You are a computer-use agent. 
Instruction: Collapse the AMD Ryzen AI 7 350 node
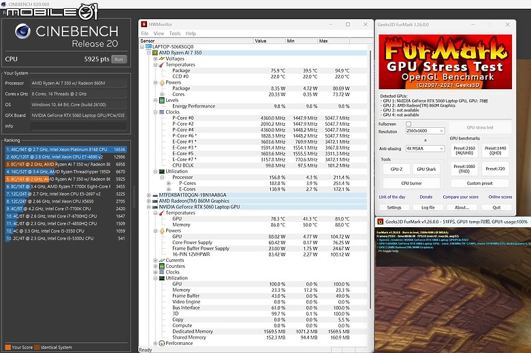tap(148, 53)
